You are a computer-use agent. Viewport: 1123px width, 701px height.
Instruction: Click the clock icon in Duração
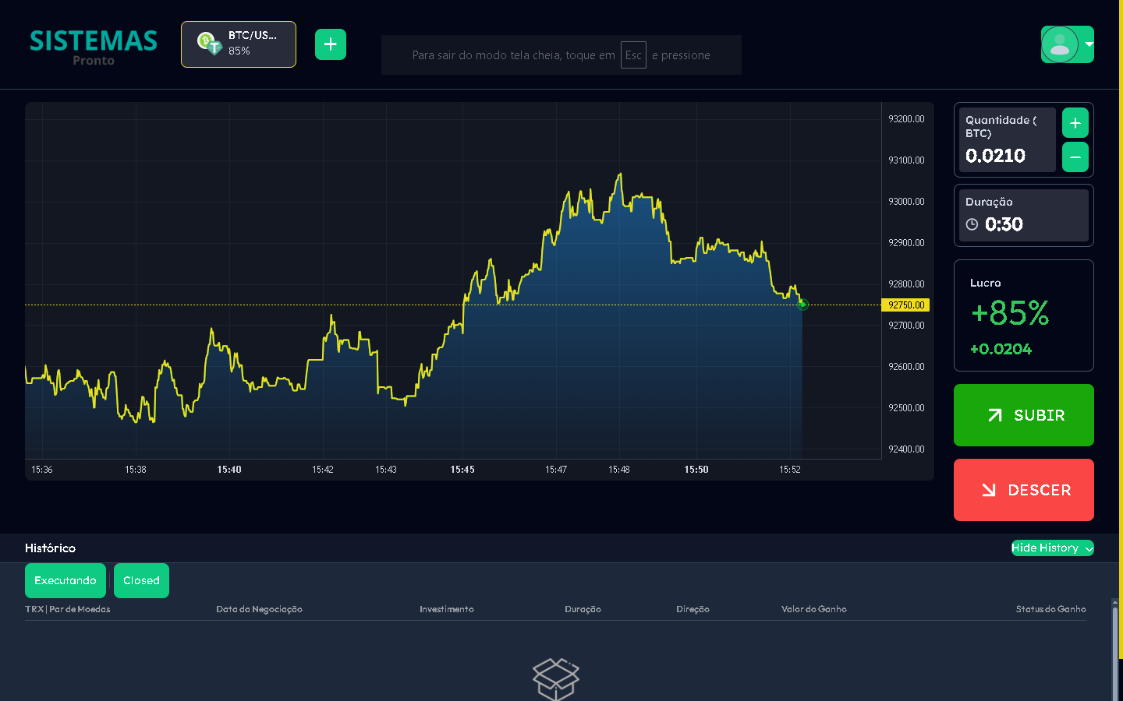click(x=972, y=224)
